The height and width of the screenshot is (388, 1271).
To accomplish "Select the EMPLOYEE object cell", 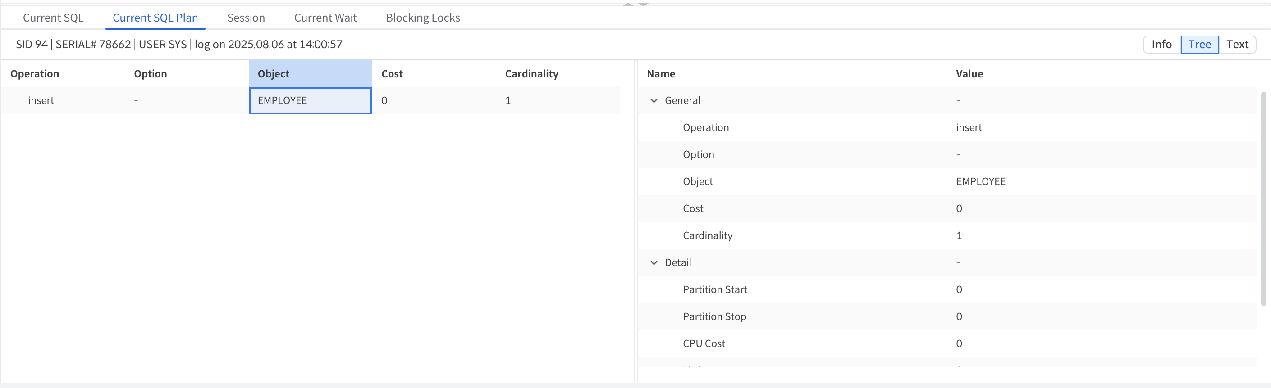I will click(x=310, y=100).
